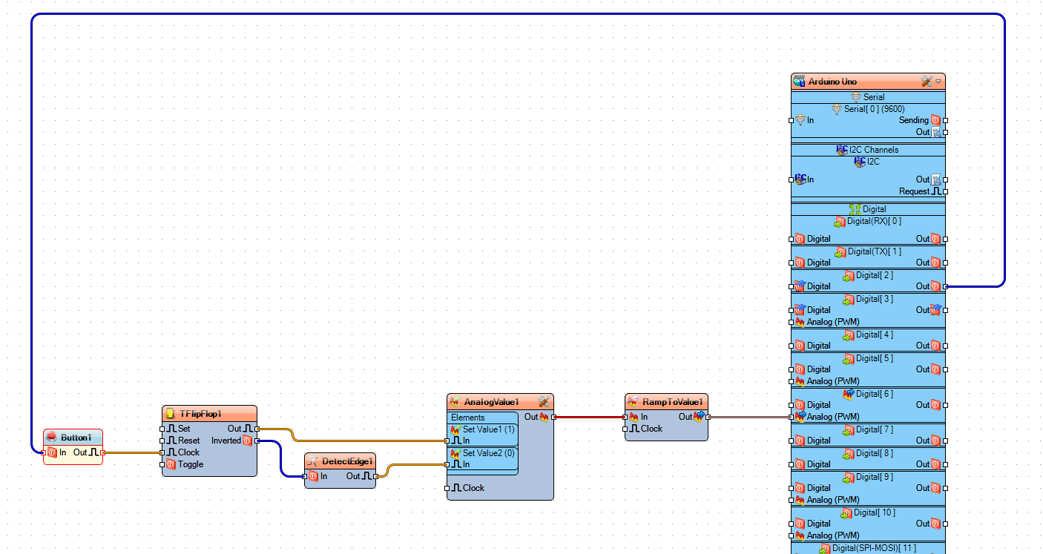Open the Arduino Uno tools wrench icon
Screen dimensions: 1043x554
(927, 82)
